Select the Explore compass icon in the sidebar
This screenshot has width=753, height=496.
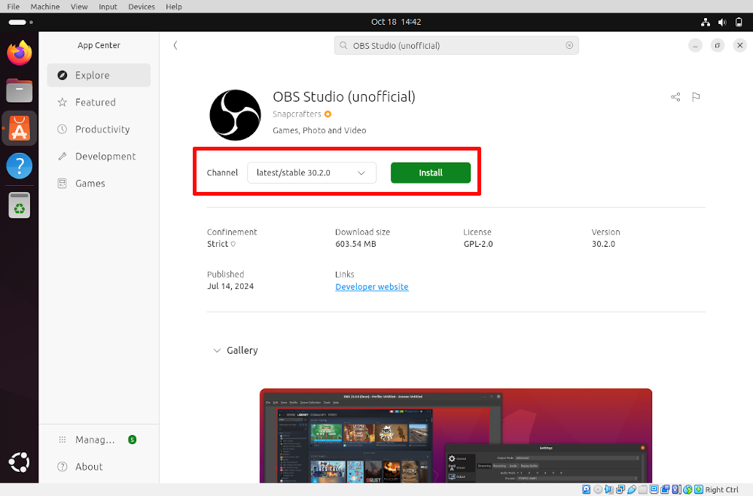tap(61, 75)
